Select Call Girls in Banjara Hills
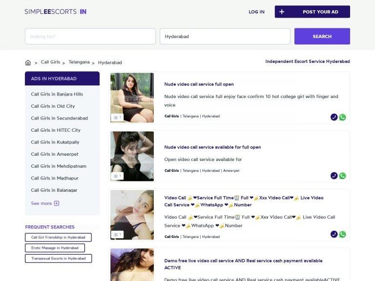This screenshot has height=281, width=375. (57, 94)
